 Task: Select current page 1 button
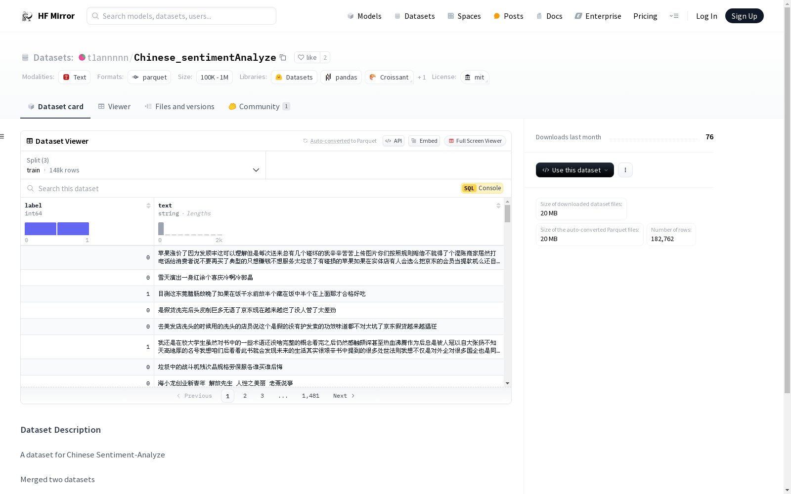[227, 396]
